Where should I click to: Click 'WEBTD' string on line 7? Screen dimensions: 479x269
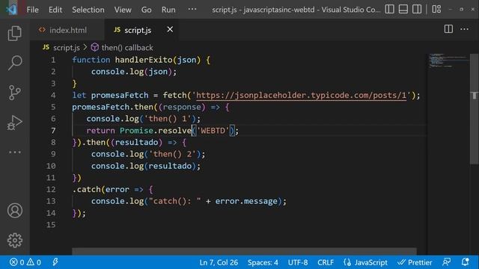point(213,131)
